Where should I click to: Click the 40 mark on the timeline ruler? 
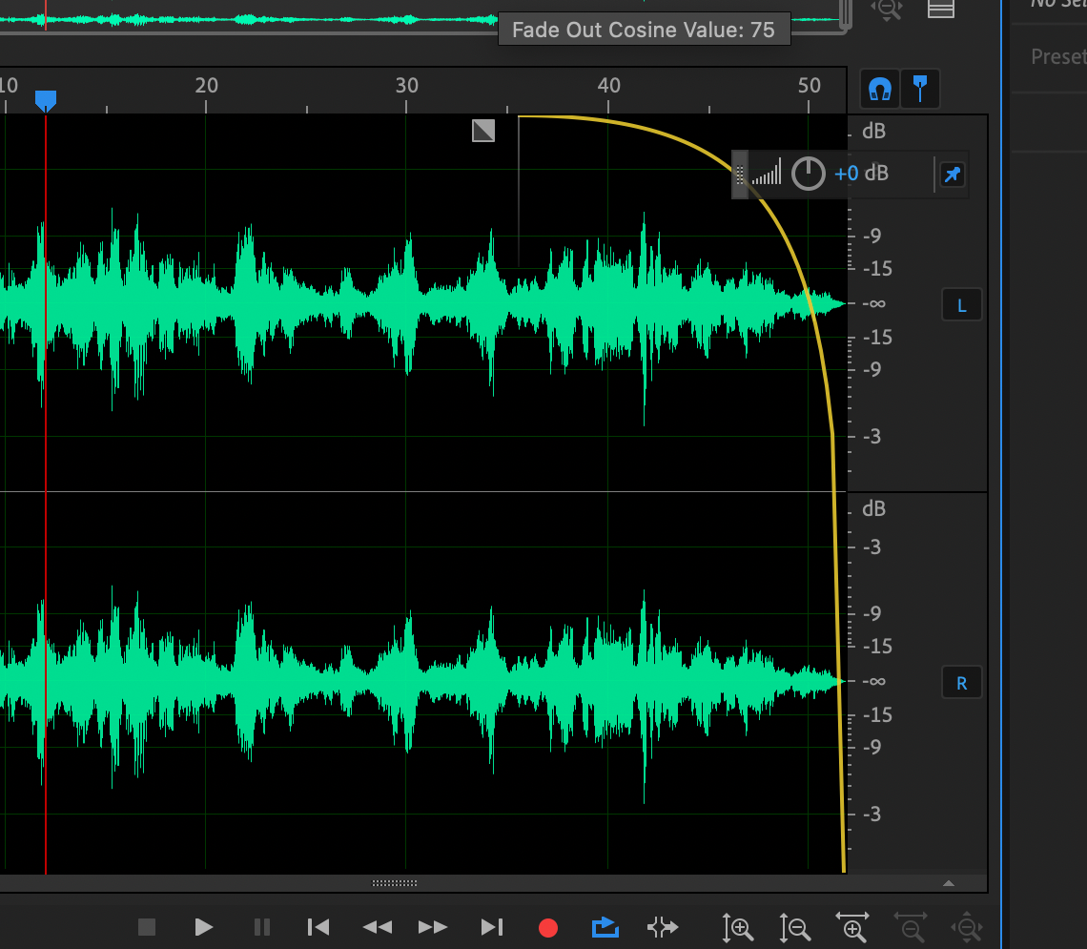(x=608, y=85)
